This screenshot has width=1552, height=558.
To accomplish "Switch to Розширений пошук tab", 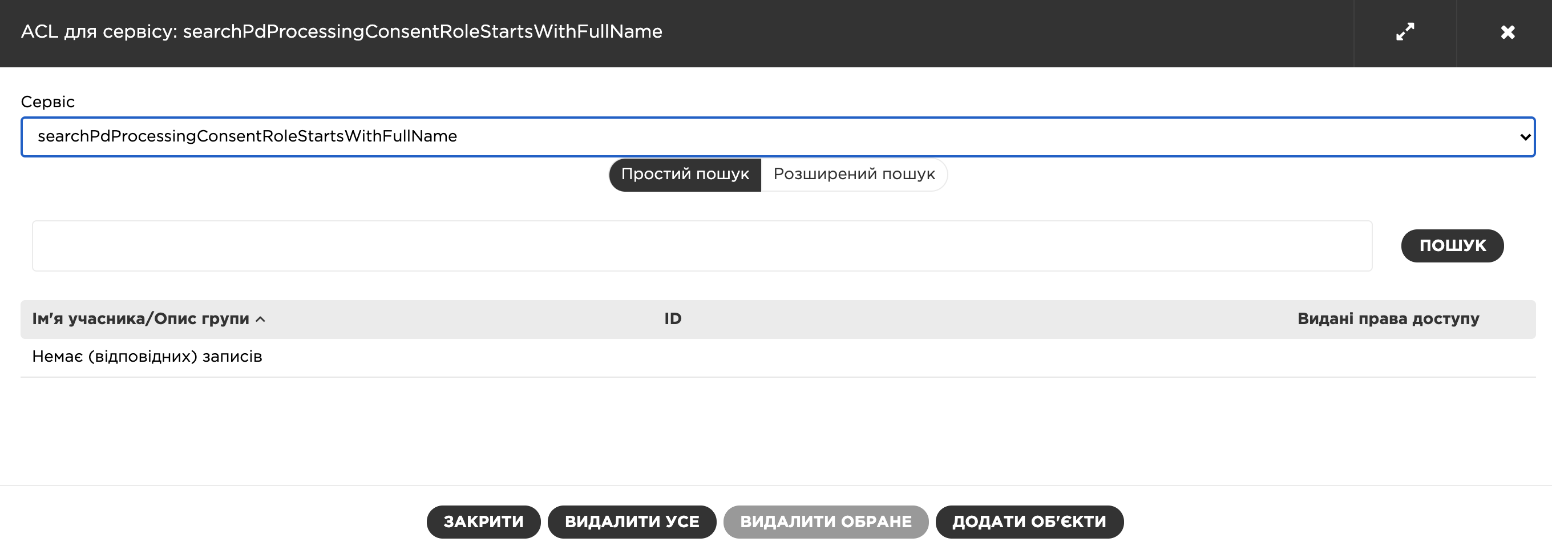I will (x=853, y=174).
